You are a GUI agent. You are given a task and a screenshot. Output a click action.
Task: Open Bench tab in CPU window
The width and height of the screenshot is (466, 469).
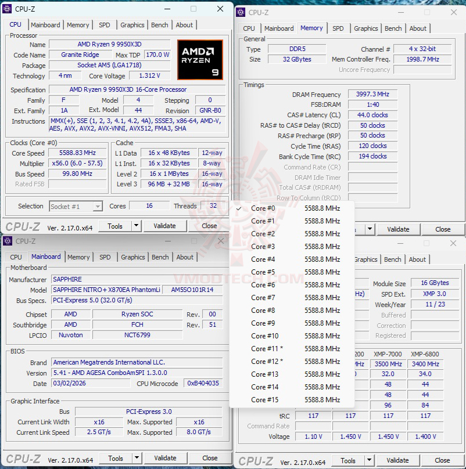[x=160, y=25]
